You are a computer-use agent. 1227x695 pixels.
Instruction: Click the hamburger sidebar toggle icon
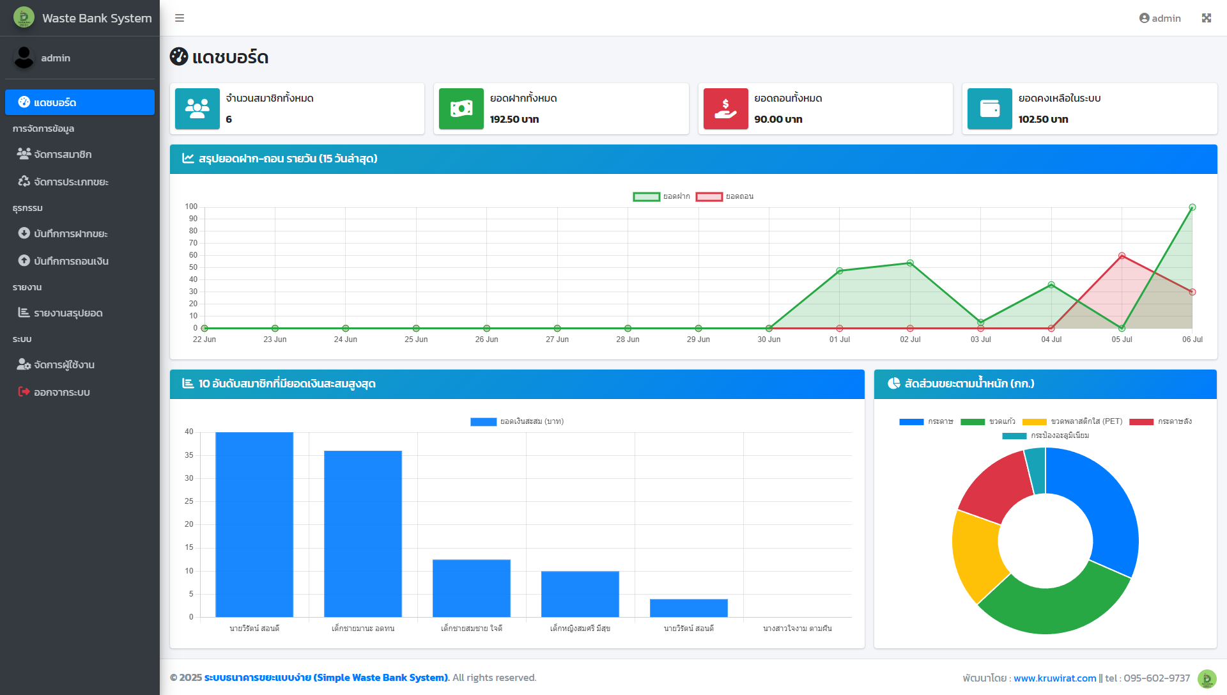pyautogui.click(x=180, y=18)
